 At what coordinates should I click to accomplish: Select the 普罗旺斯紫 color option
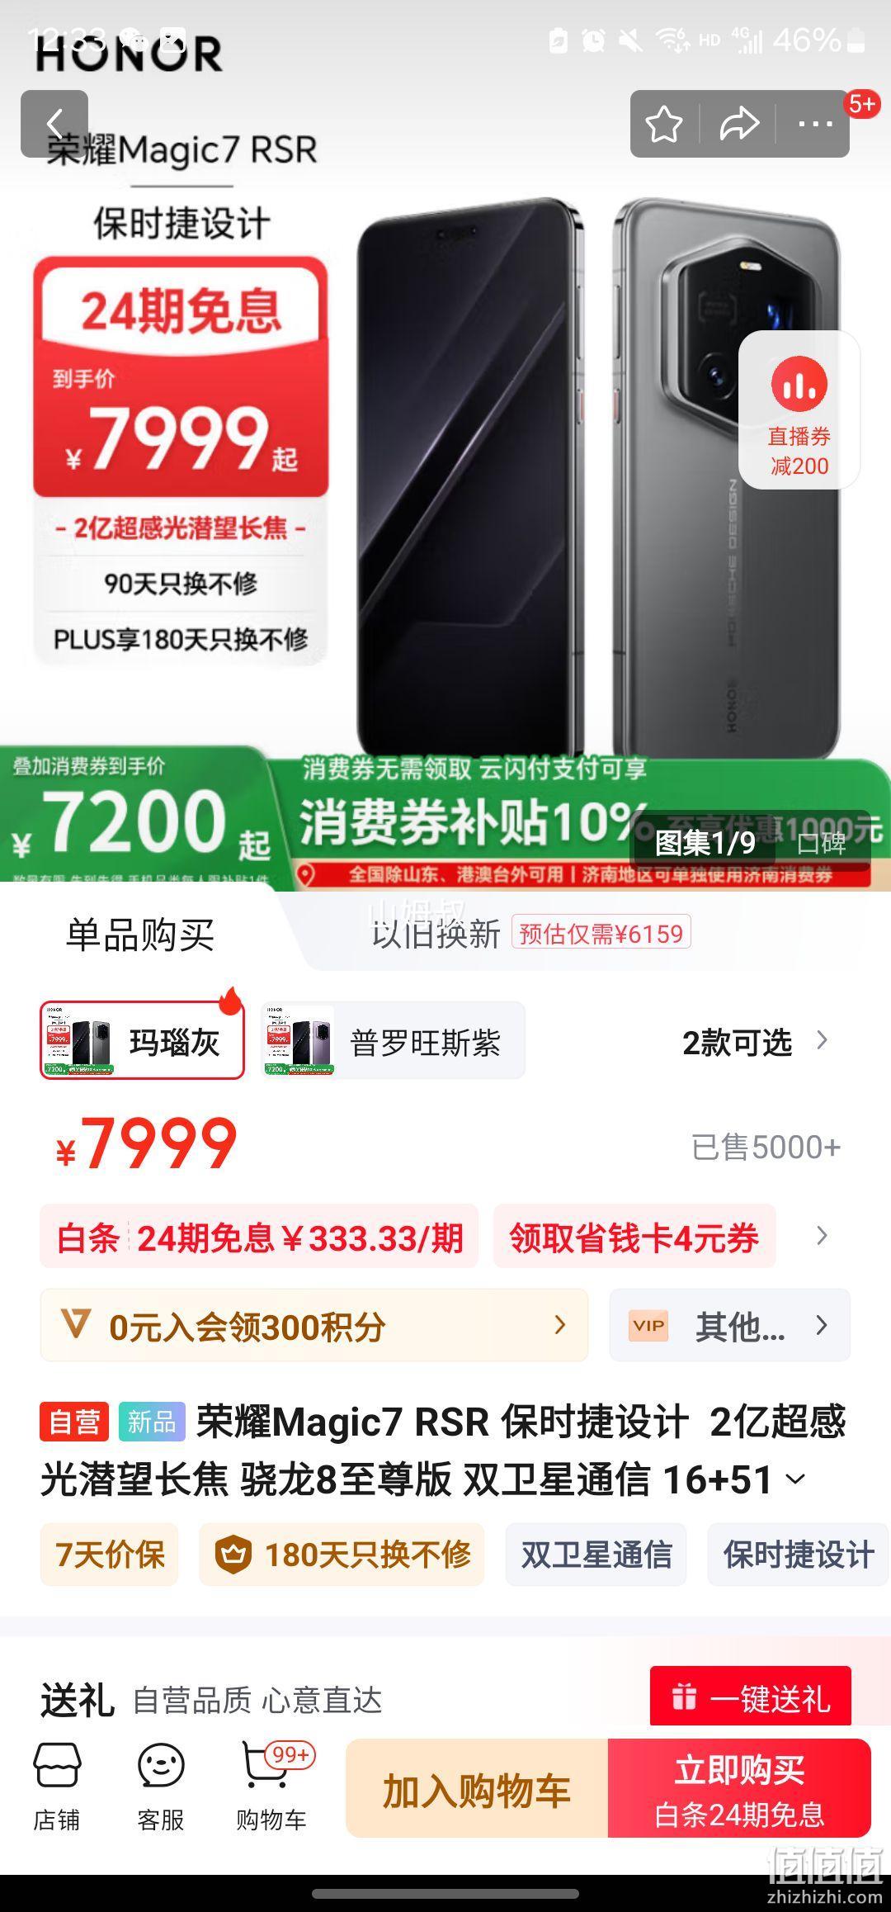tap(393, 1040)
